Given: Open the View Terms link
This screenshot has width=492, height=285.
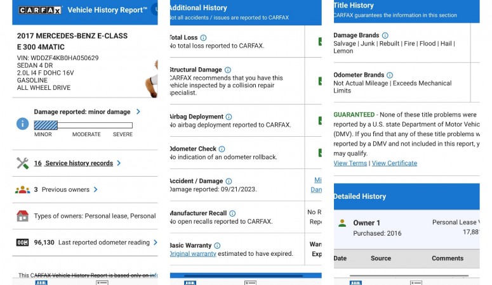Looking at the screenshot, I should point(350,163).
